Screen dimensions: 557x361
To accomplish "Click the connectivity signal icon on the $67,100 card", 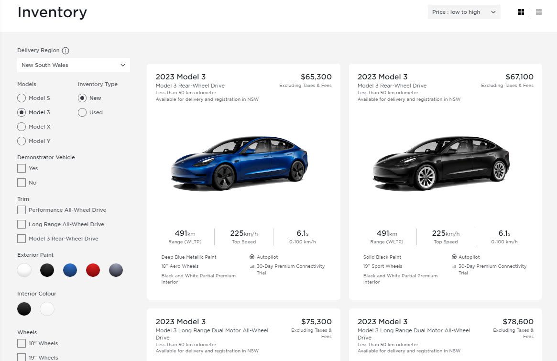I will pos(454,266).
